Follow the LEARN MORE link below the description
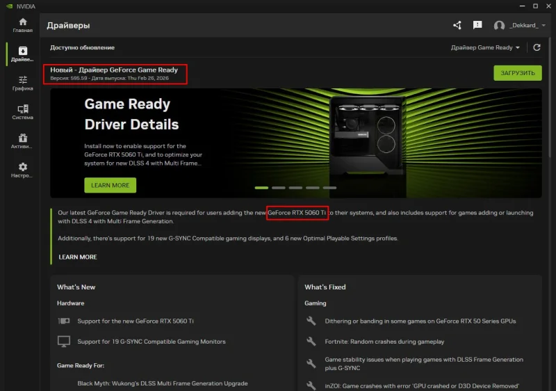Image resolution: width=556 pixels, height=391 pixels. click(x=78, y=257)
